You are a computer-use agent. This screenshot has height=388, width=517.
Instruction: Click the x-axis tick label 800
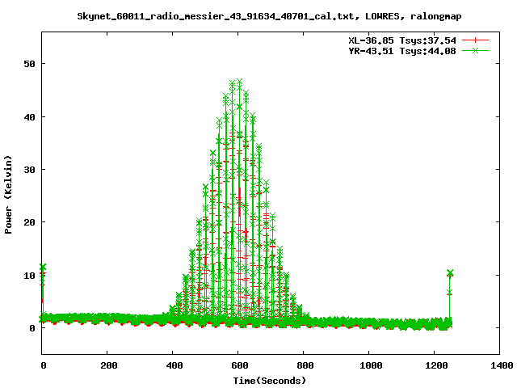pyautogui.click(x=305, y=365)
